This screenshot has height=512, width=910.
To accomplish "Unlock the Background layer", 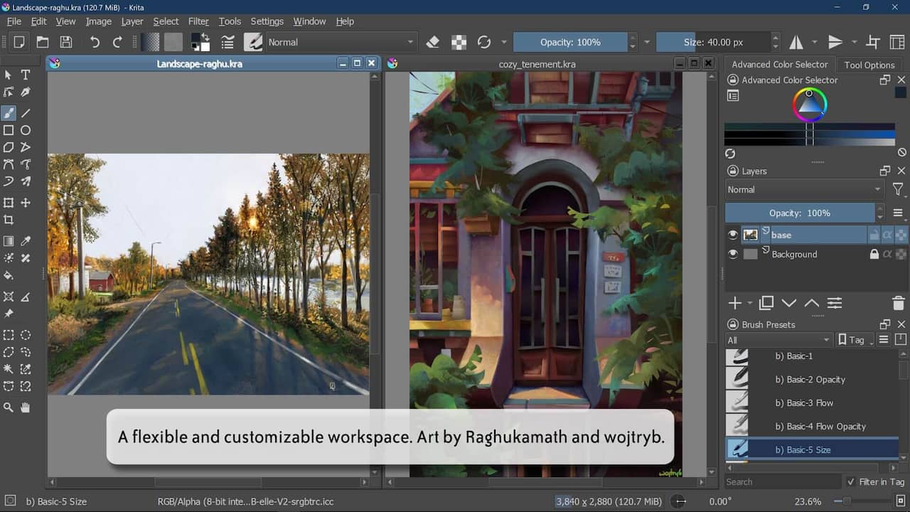I will 874,254.
